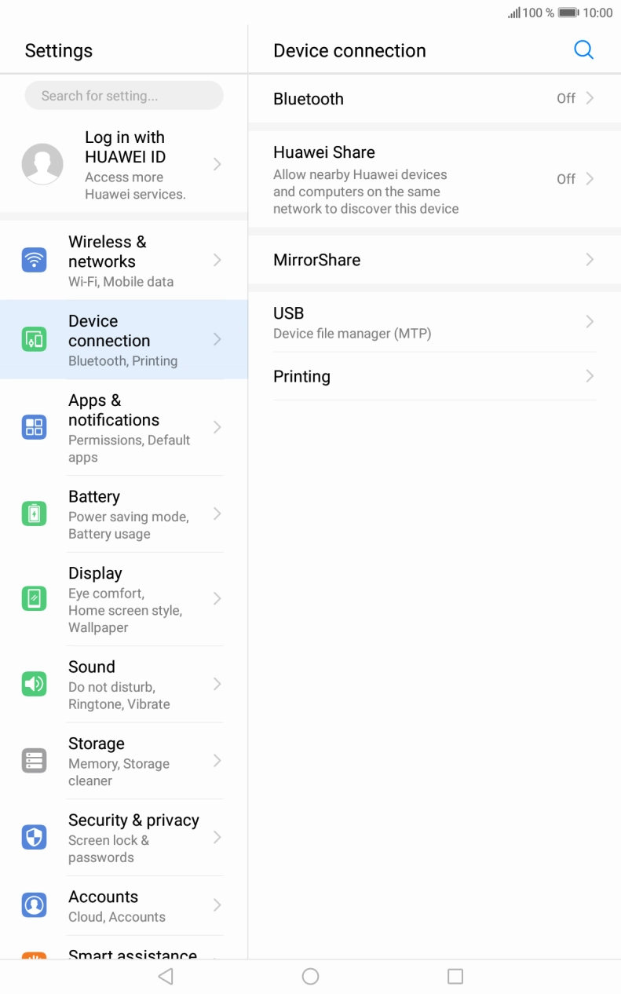621x994 pixels.
Task: Open Wireless & networks Wi-Fi icon
Action: [x=34, y=260]
